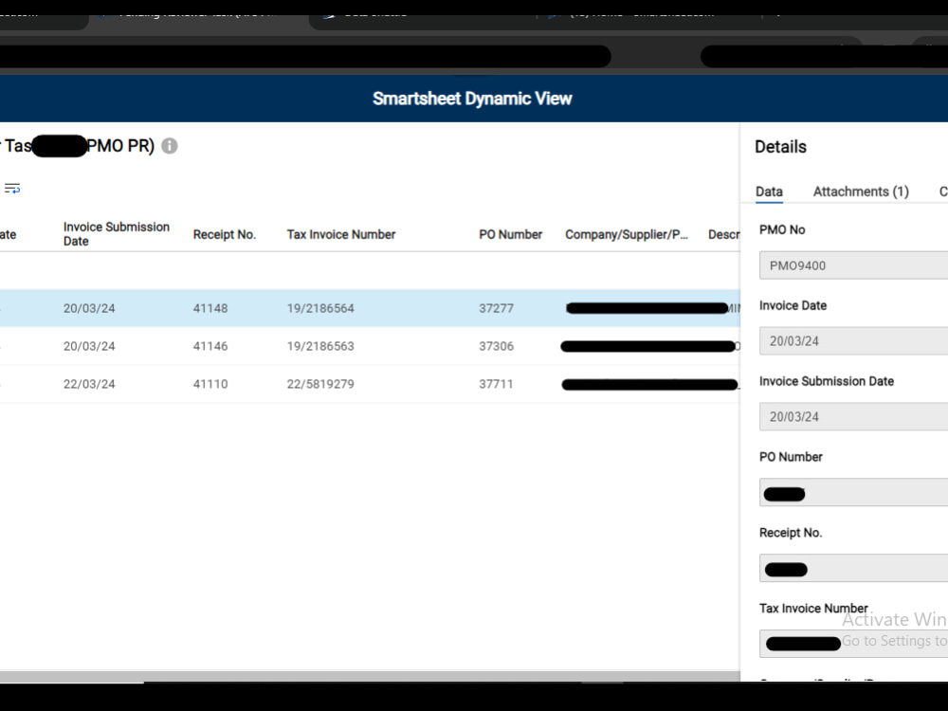Switch to the Attachments (1) tab
The height and width of the screenshot is (711, 948).
tap(861, 191)
